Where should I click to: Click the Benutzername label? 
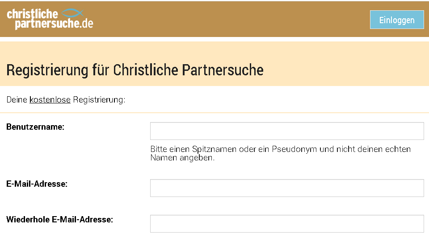[35, 127]
